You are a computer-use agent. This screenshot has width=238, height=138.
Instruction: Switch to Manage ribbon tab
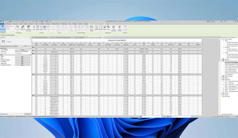pyautogui.click(x=75, y=24)
